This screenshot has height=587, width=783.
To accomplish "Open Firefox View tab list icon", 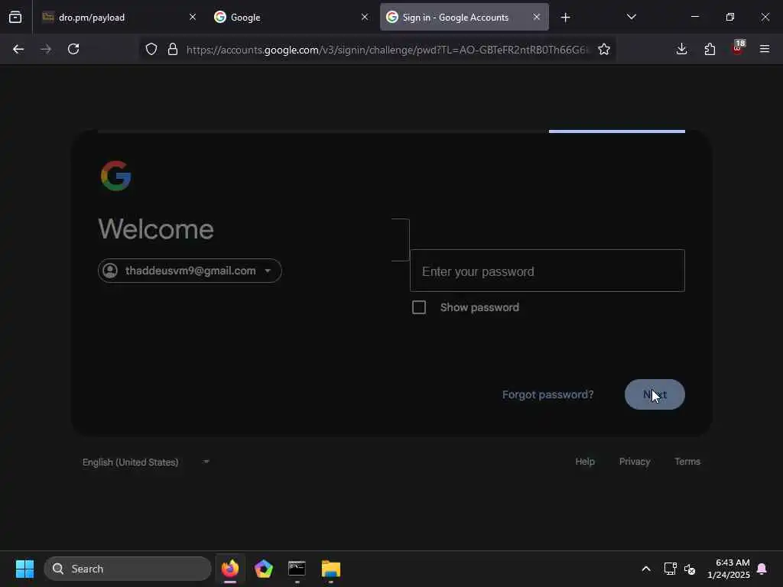I will pos(15,18).
